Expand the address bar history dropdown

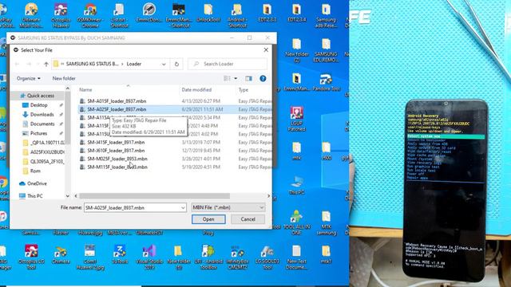[164, 64]
